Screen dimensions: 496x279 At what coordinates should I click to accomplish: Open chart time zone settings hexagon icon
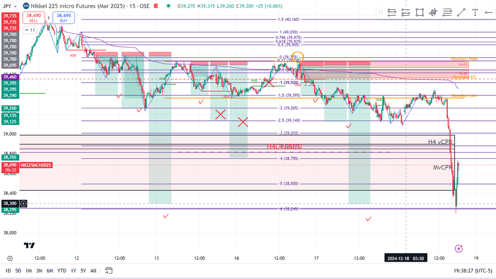click(10, 258)
